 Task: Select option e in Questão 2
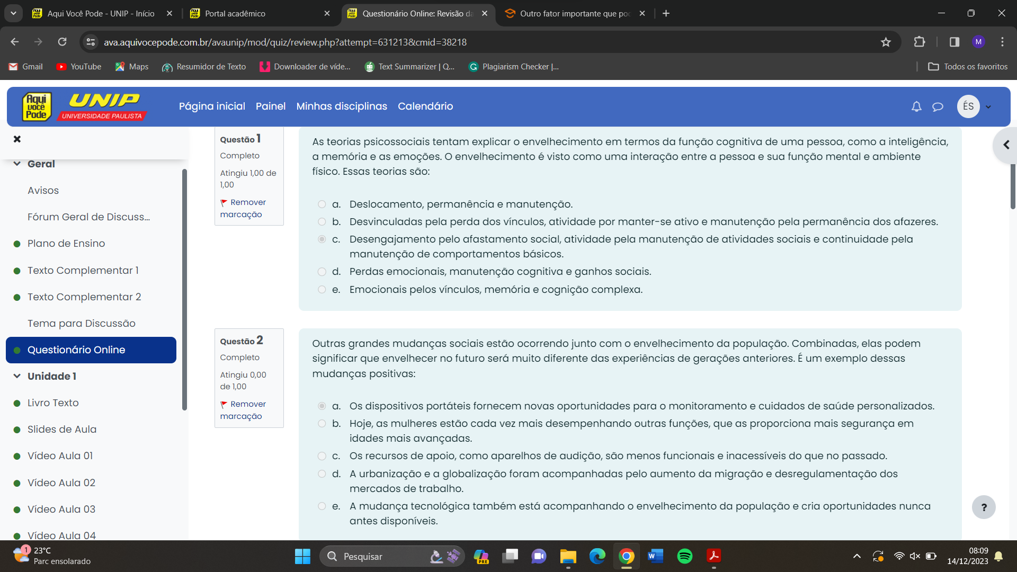322,506
